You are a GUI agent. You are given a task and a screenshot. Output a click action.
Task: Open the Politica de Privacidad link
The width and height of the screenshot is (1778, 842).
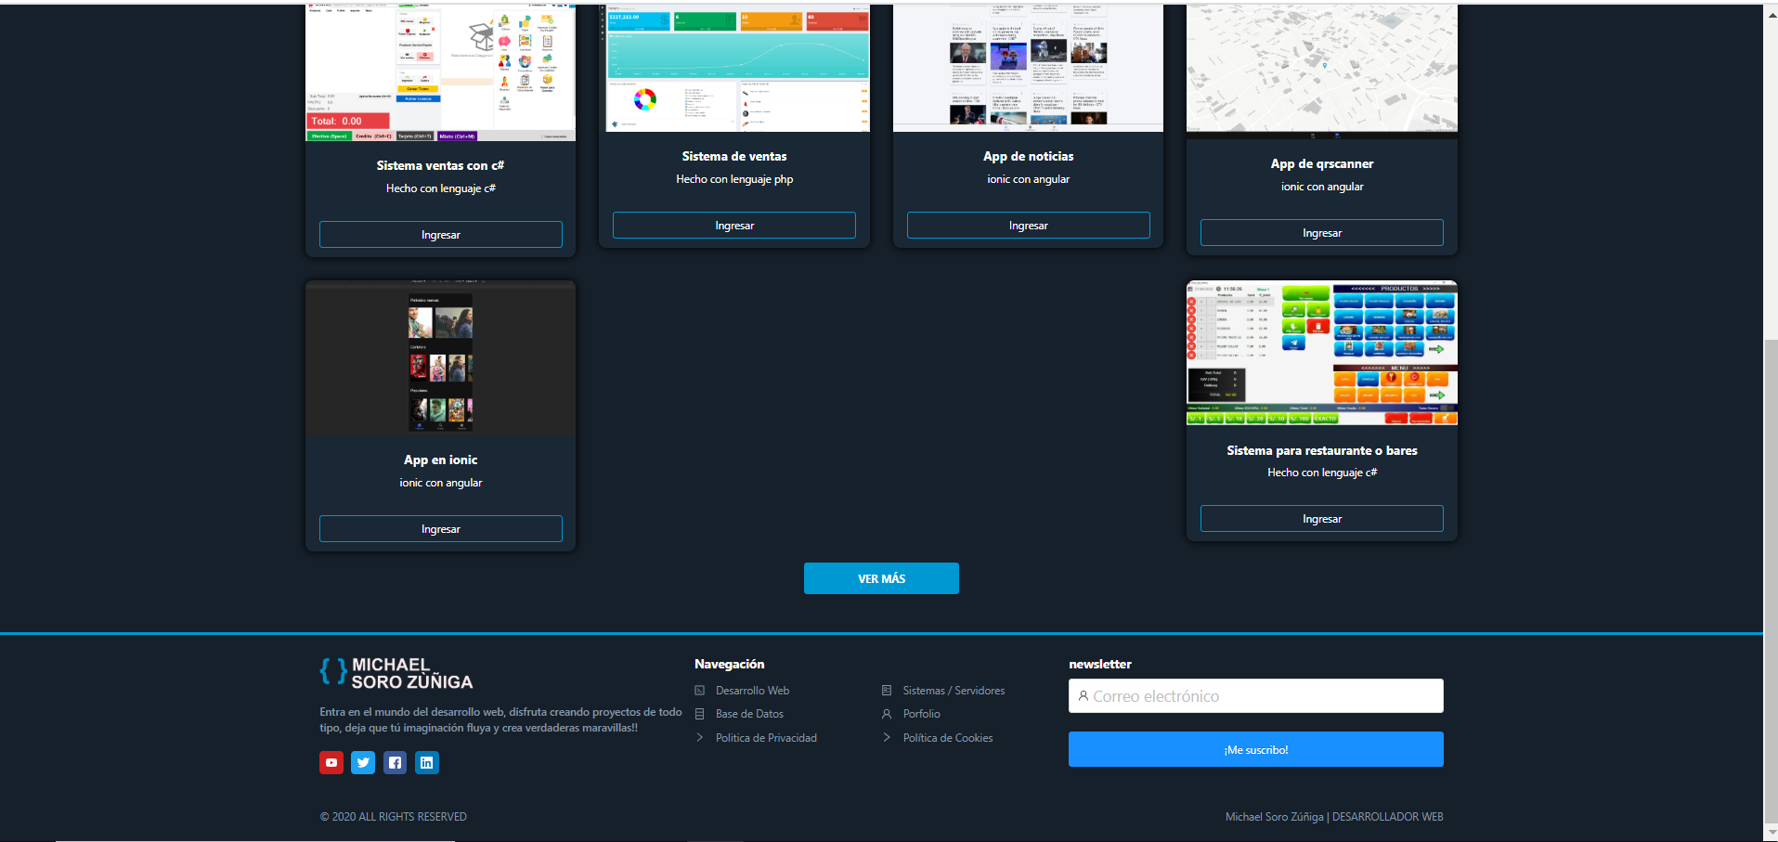tap(766, 738)
